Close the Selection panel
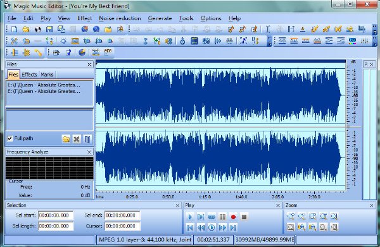 (177, 205)
